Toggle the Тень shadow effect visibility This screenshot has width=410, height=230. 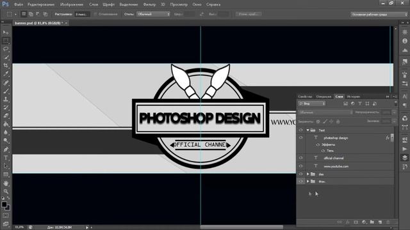[x=323, y=151]
